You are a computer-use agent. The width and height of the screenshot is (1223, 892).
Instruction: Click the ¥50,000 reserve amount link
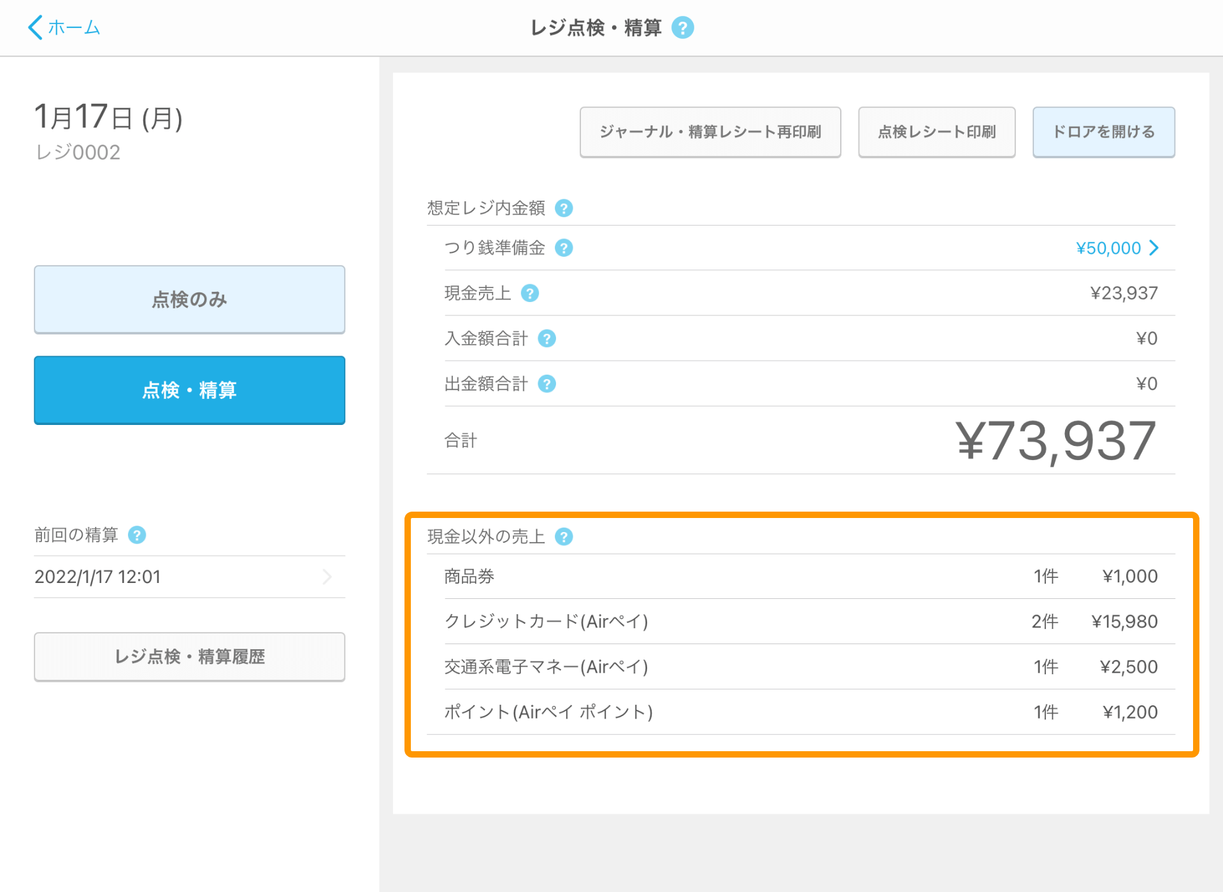tap(1108, 248)
